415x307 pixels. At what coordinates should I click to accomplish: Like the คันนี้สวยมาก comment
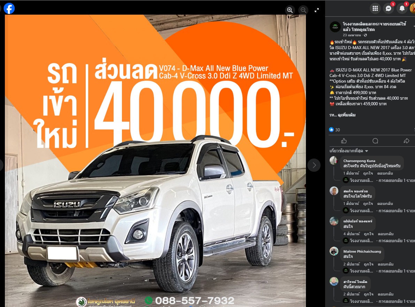(x=368, y=294)
